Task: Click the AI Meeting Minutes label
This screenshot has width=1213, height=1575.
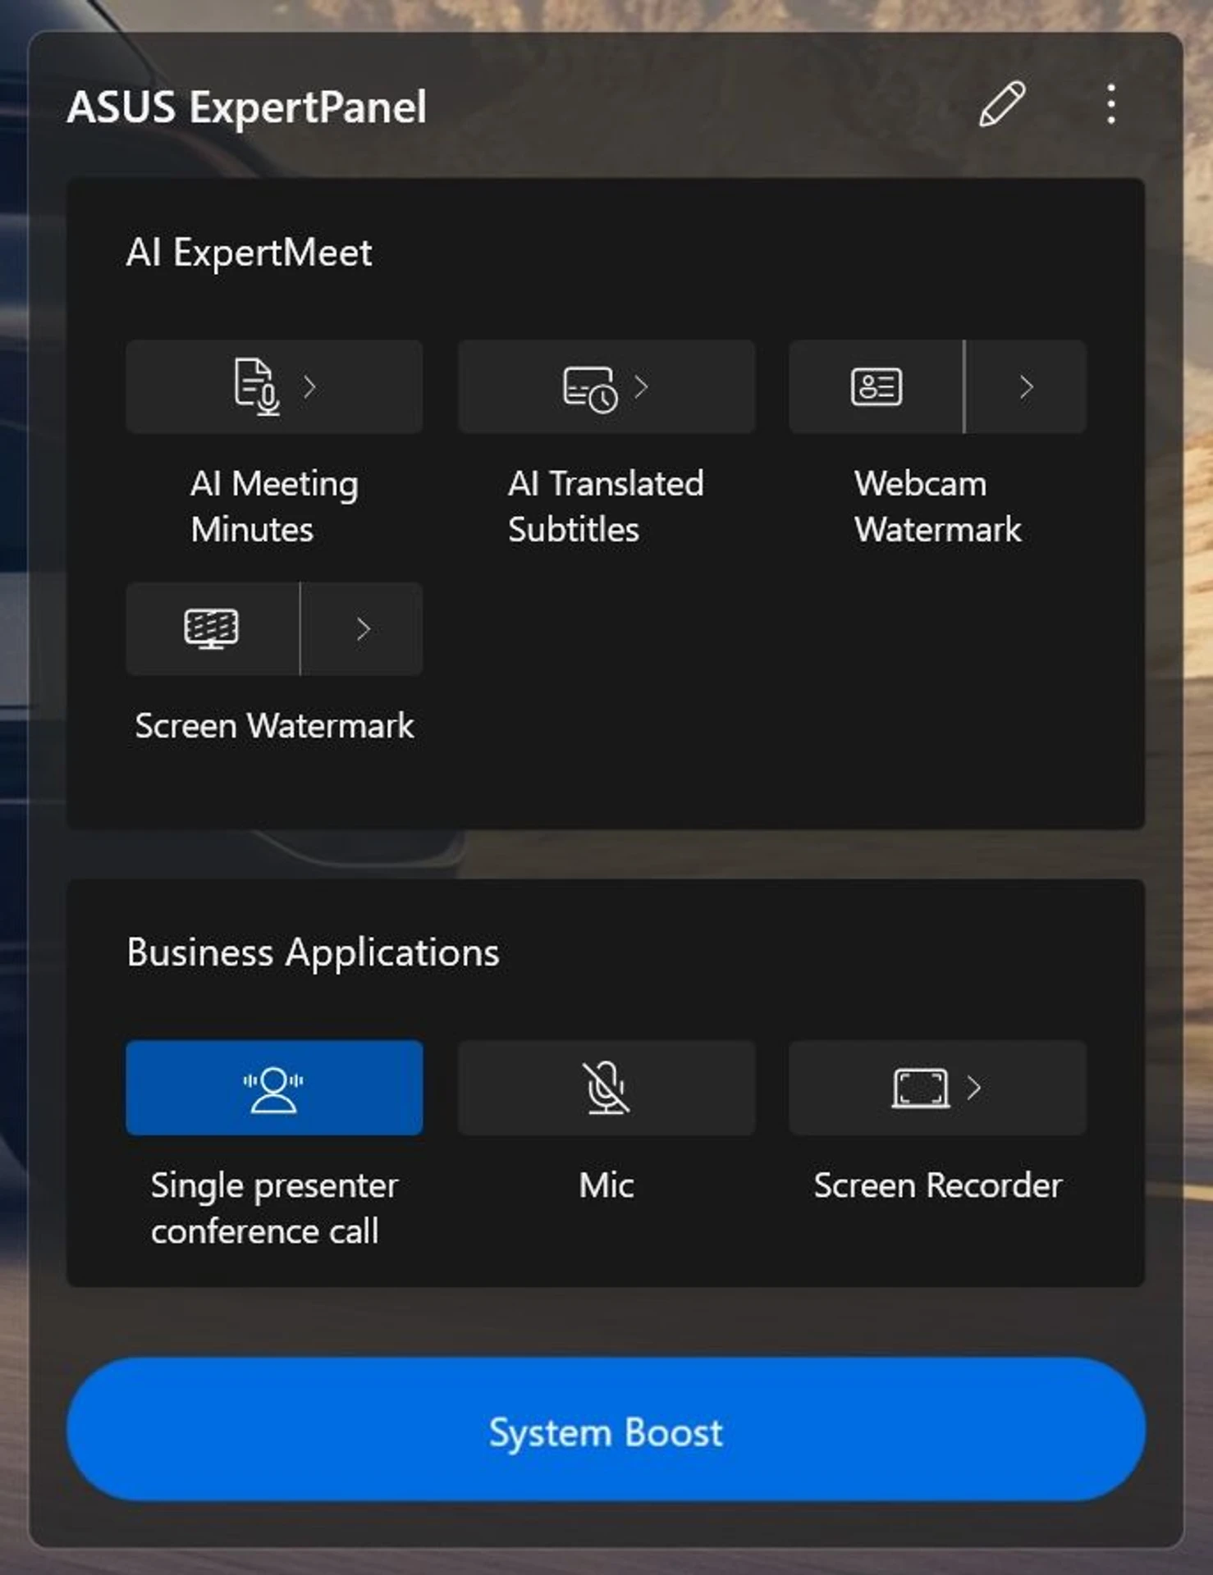Action: click(x=274, y=506)
